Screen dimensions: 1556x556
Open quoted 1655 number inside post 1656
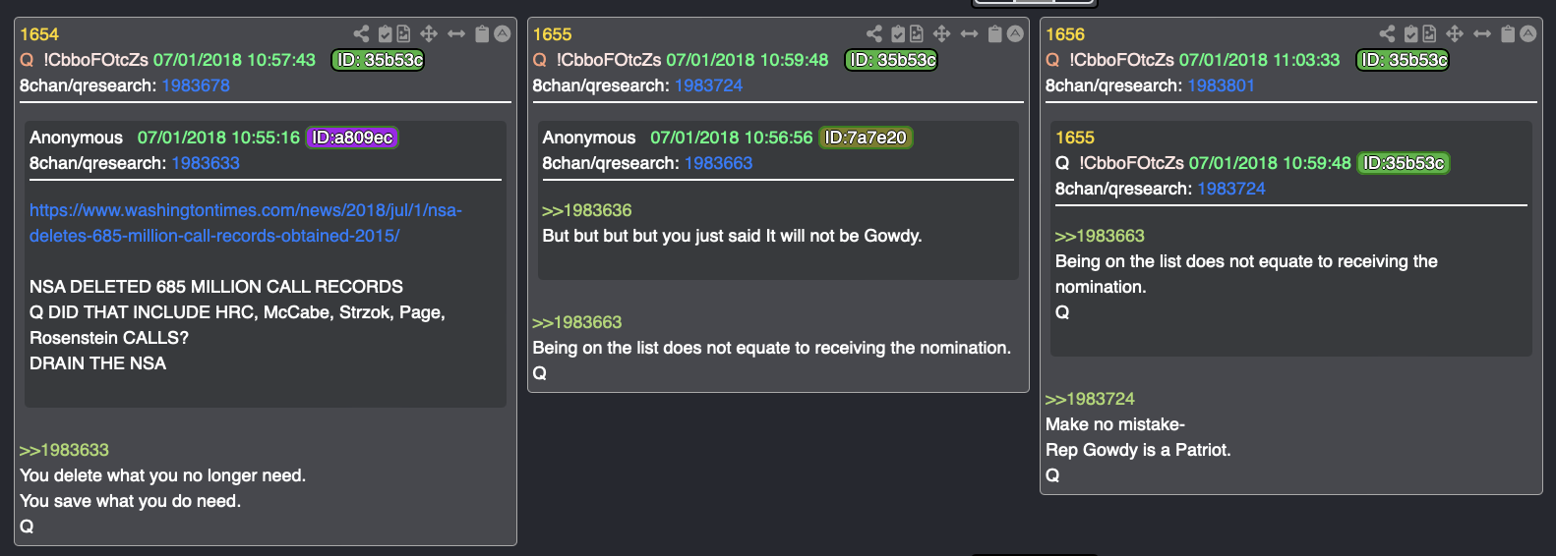tap(1075, 138)
